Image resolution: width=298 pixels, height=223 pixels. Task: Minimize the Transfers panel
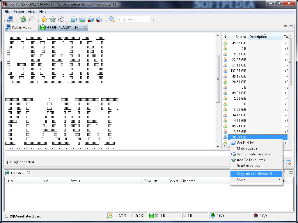pos(286,172)
